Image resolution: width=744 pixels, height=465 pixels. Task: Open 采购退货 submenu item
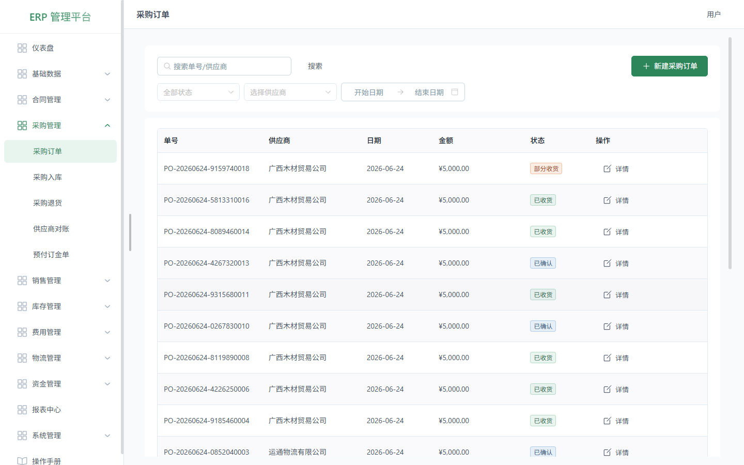point(60,203)
